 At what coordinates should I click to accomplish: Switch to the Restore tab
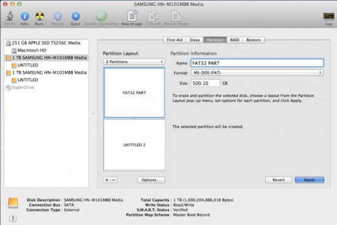[x=254, y=40]
